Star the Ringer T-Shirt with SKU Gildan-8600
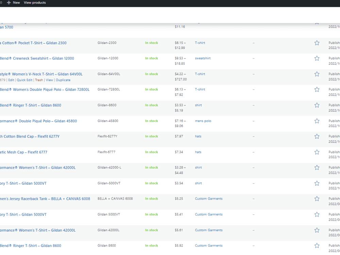 coord(317,105)
